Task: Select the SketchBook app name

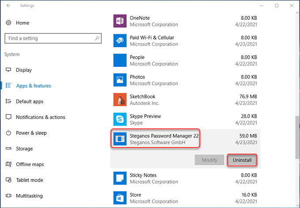Action: [x=142, y=97]
